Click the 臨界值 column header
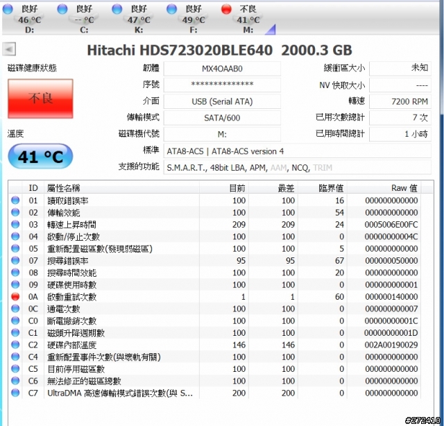 coord(323,188)
